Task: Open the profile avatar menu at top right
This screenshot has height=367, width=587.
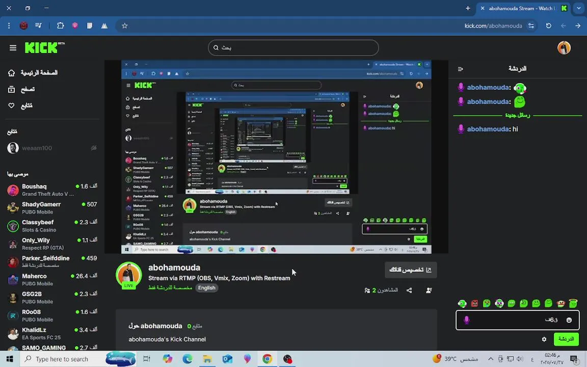Action: click(x=564, y=48)
